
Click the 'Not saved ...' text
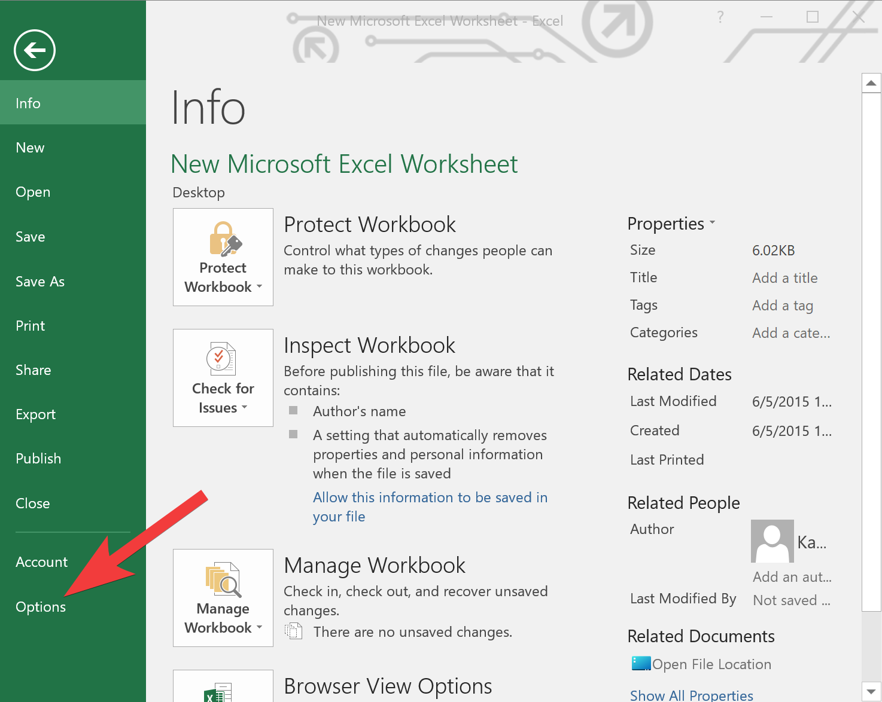tap(792, 600)
